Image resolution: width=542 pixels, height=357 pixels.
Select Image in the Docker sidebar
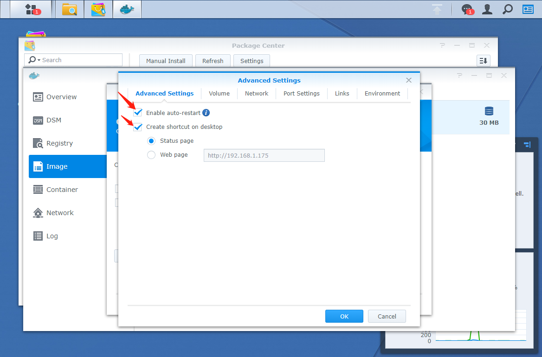(x=68, y=166)
